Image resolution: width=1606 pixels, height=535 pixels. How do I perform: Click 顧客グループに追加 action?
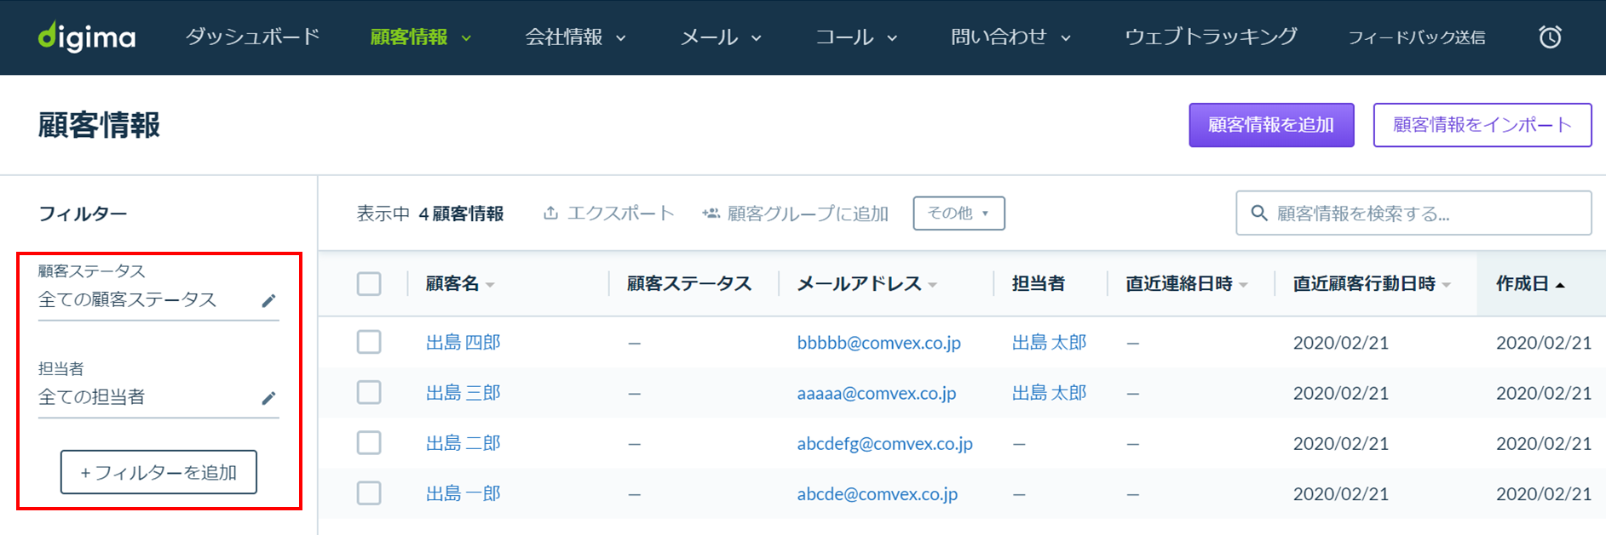(795, 213)
